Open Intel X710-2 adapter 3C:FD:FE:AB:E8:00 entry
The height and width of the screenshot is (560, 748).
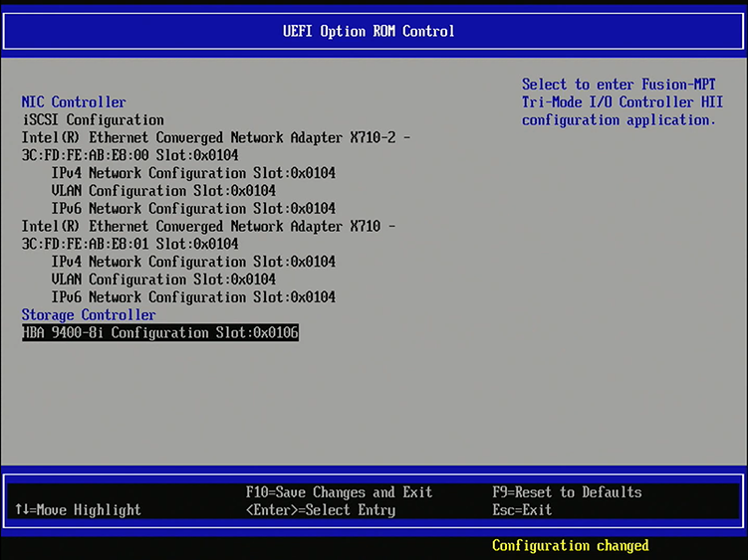[215, 146]
